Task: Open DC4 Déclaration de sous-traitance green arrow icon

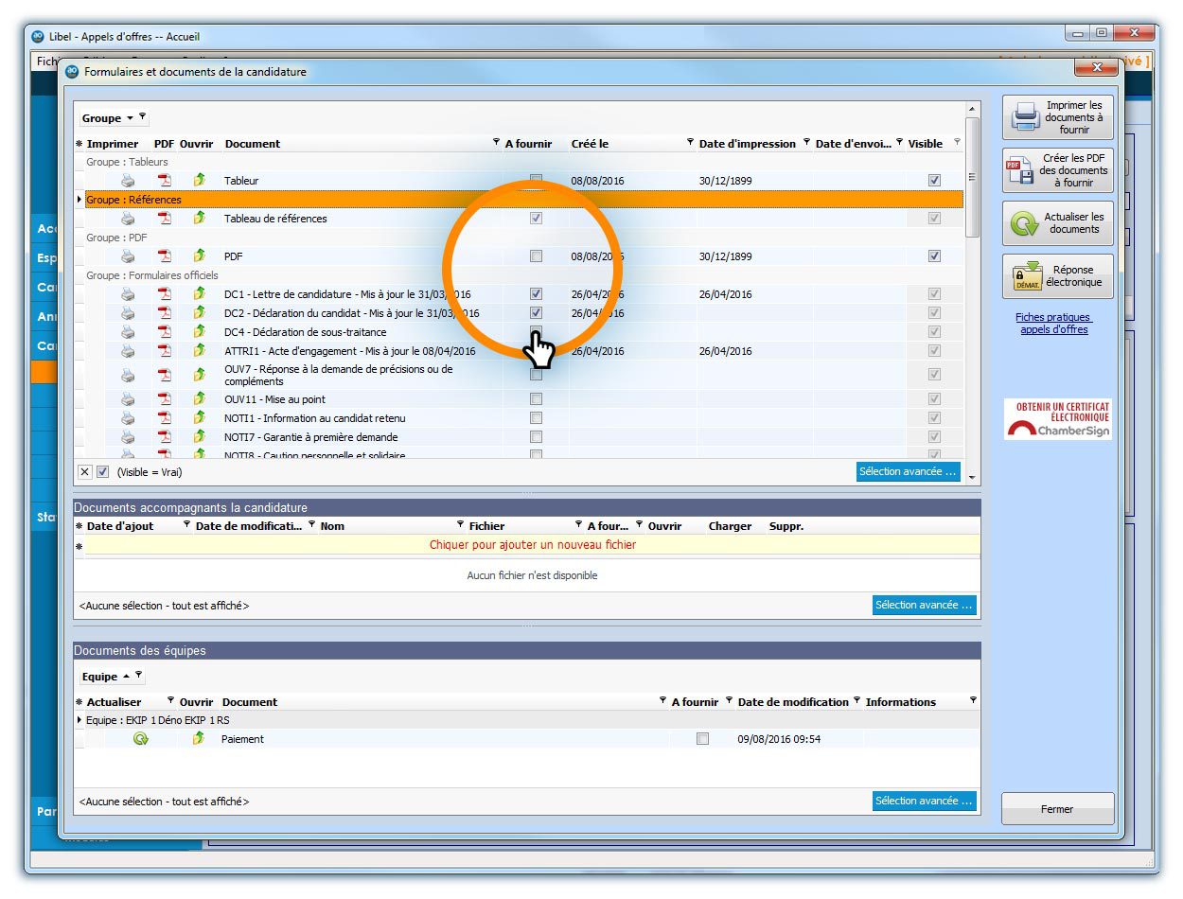Action: point(199,332)
